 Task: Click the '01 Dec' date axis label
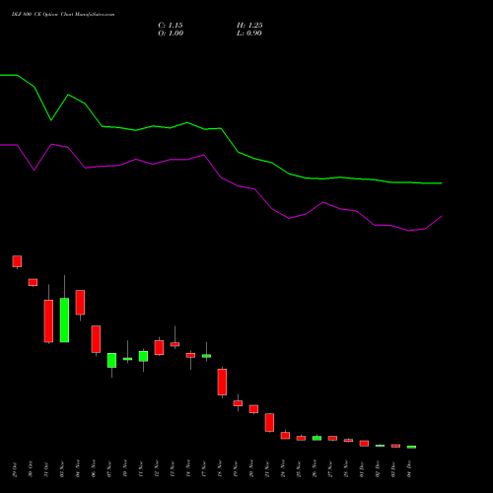coord(362,469)
